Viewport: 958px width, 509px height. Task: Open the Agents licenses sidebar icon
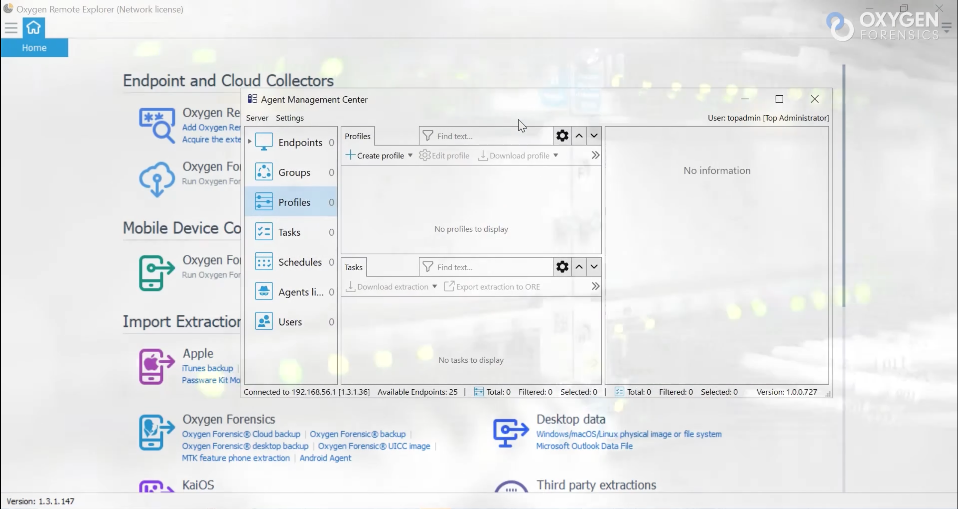[264, 291]
